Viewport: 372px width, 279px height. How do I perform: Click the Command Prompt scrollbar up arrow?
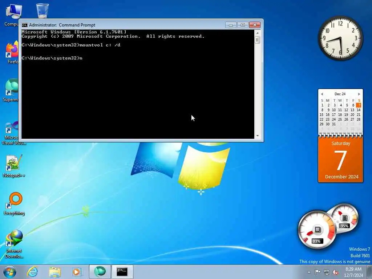pyautogui.click(x=258, y=33)
